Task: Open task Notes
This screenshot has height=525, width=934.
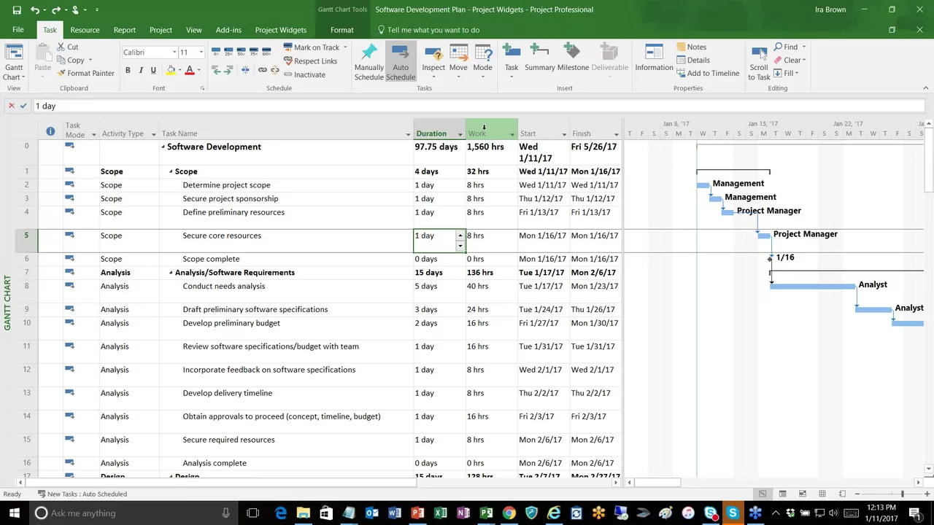Action: (691, 47)
